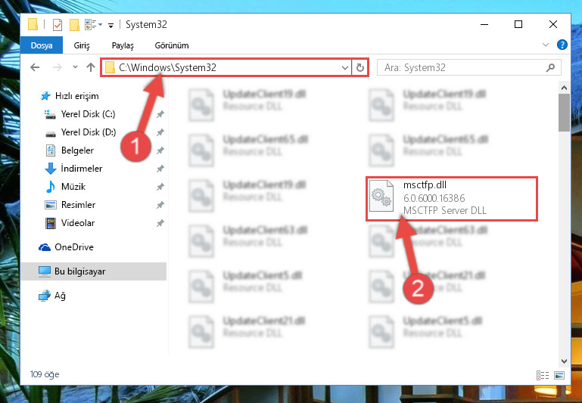Customize Quick Access Toolbar dropdown arrow
This screenshot has height=403, width=582.
(110, 25)
